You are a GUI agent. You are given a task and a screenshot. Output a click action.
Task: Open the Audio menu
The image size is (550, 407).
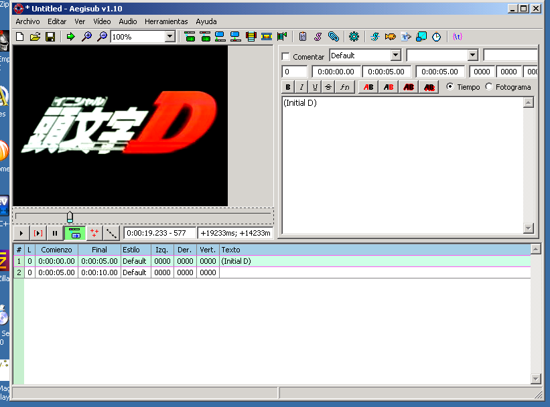click(128, 21)
